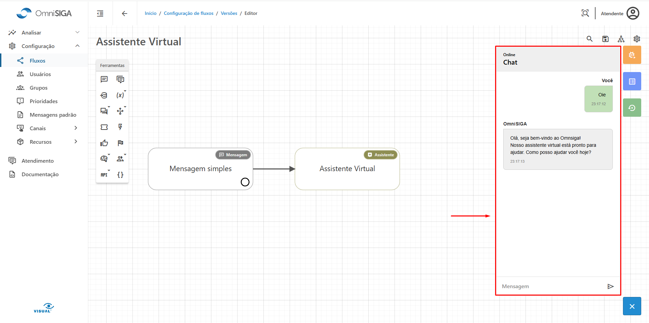Expand the Analisar menu section
Screen dimensions: 649x323
tap(44, 32)
